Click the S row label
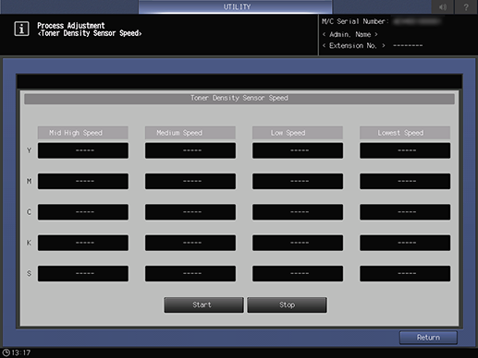Screen dimensions: 478x358 coord(29,273)
